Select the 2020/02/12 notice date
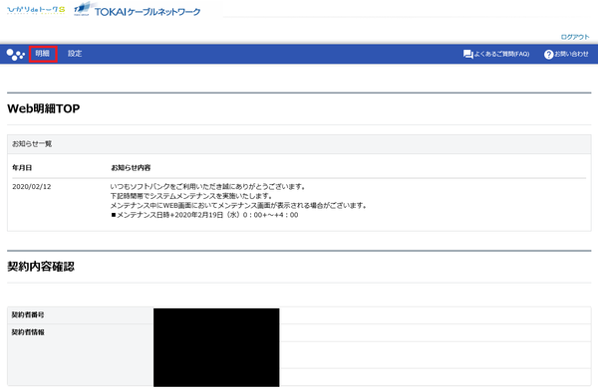This screenshot has height=392, width=598. [32, 186]
